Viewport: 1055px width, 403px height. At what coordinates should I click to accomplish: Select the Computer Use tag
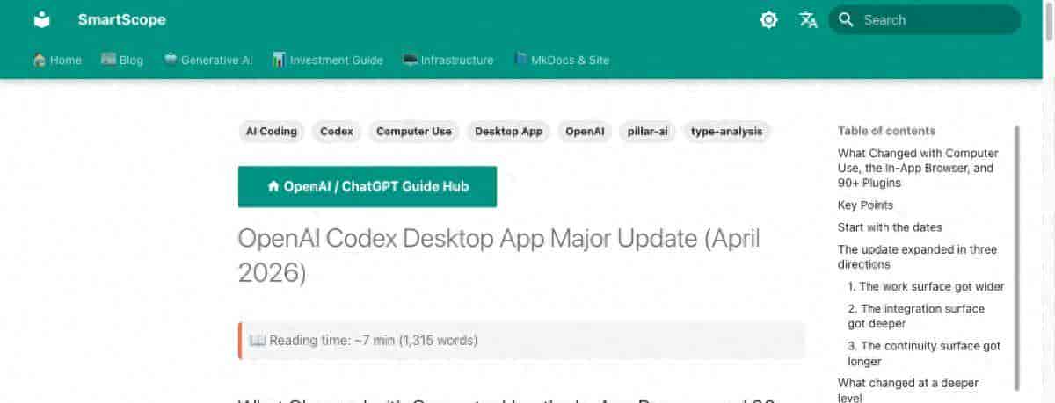click(x=414, y=132)
